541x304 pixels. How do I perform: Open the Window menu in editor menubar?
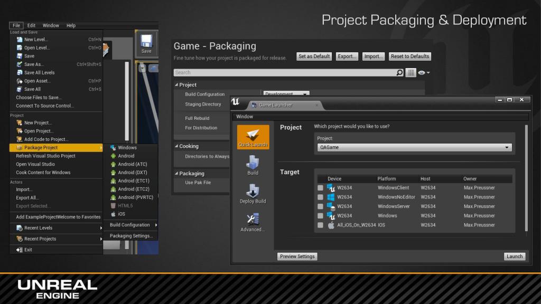point(51,25)
